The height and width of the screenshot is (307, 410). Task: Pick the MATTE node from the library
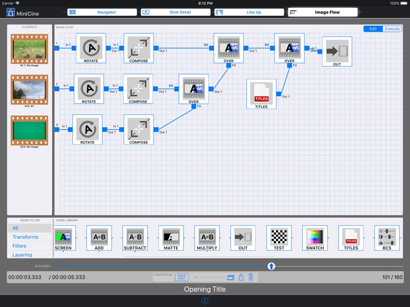[171, 238]
